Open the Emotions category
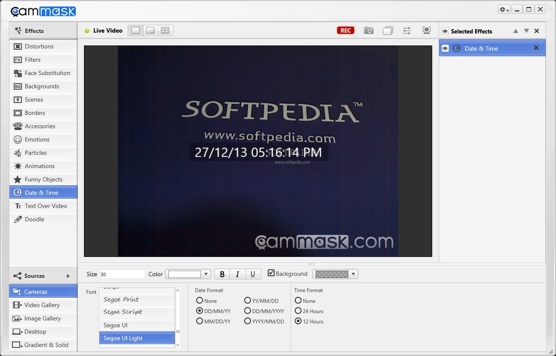Viewport: 556px width, 356px height. click(43, 139)
